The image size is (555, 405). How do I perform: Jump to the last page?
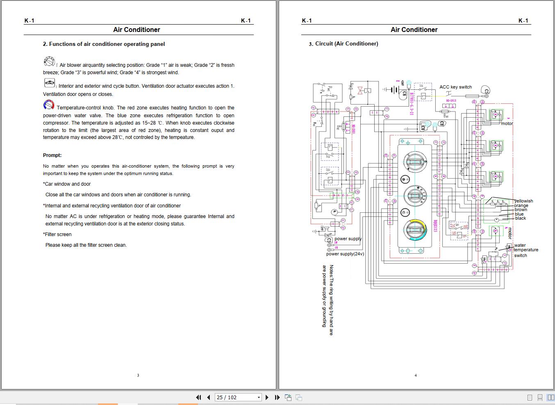[x=277, y=397]
